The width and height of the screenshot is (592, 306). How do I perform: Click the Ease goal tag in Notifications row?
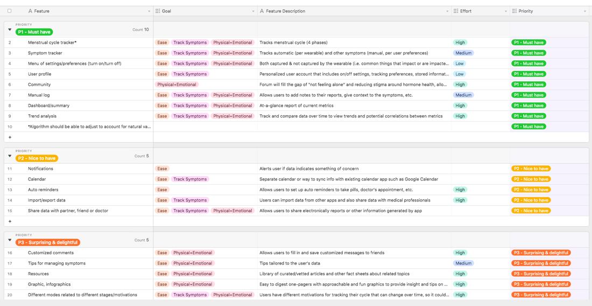(x=162, y=169)
